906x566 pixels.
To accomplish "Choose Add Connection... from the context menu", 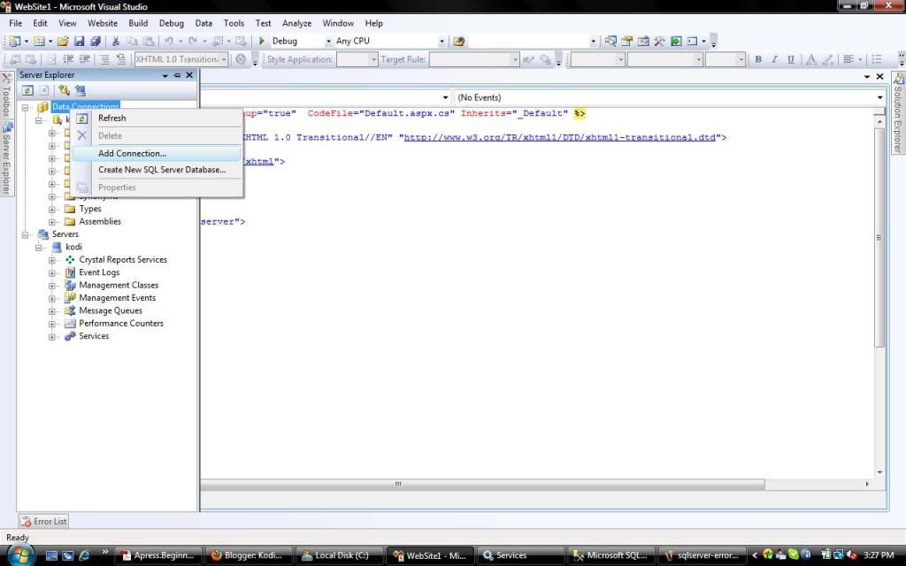I will (156, 153).
